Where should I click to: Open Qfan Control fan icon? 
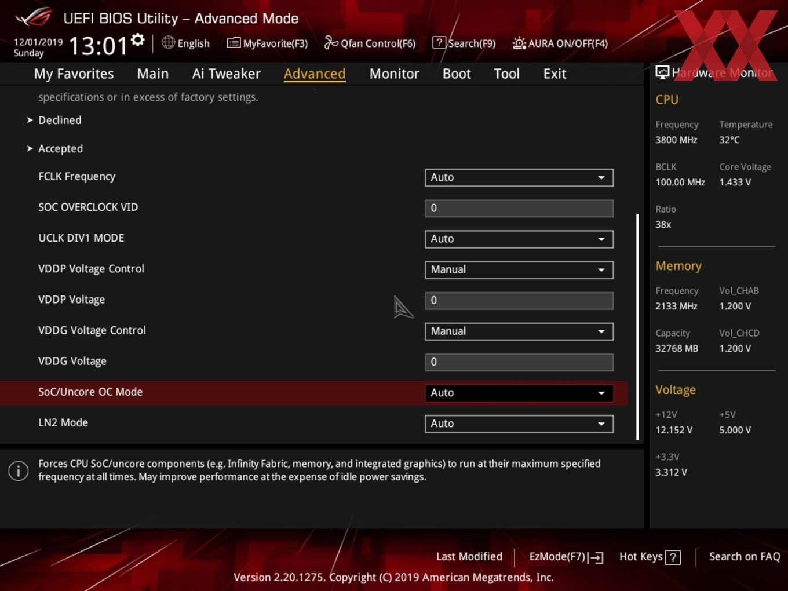click(331, 42)
